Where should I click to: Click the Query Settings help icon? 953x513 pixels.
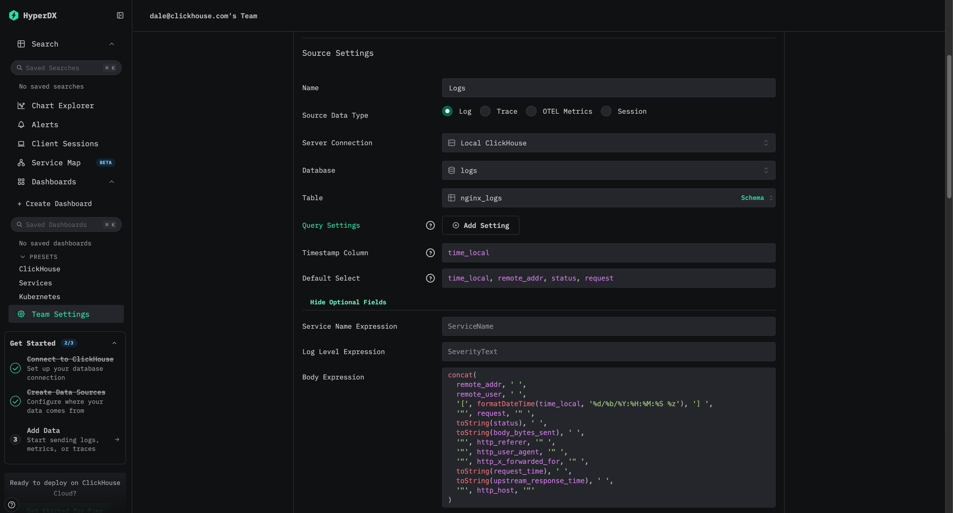click(x=430, y=225)
